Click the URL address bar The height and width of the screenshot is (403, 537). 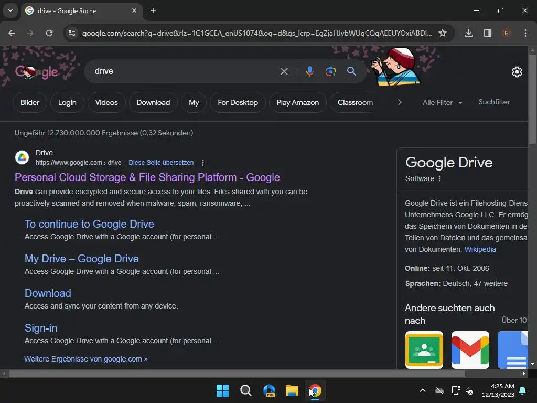click(257, 33)
